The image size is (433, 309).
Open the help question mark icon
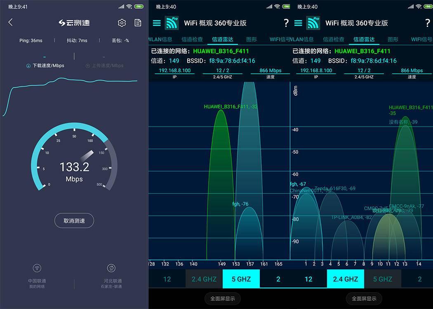click(286, 23)
